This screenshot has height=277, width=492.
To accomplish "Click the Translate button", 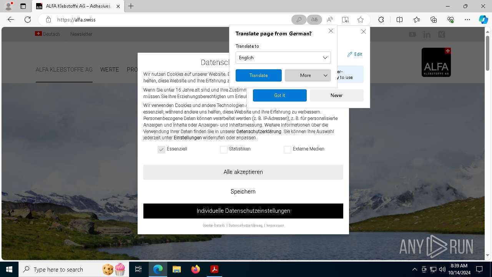I will pyautogui.click(x=259, y=75).
